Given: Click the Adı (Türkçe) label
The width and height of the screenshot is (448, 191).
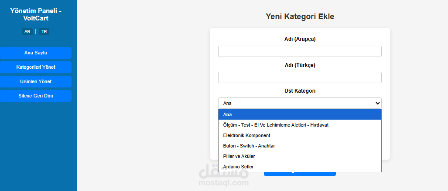Looking at the screenshot, I should point(300,65).
